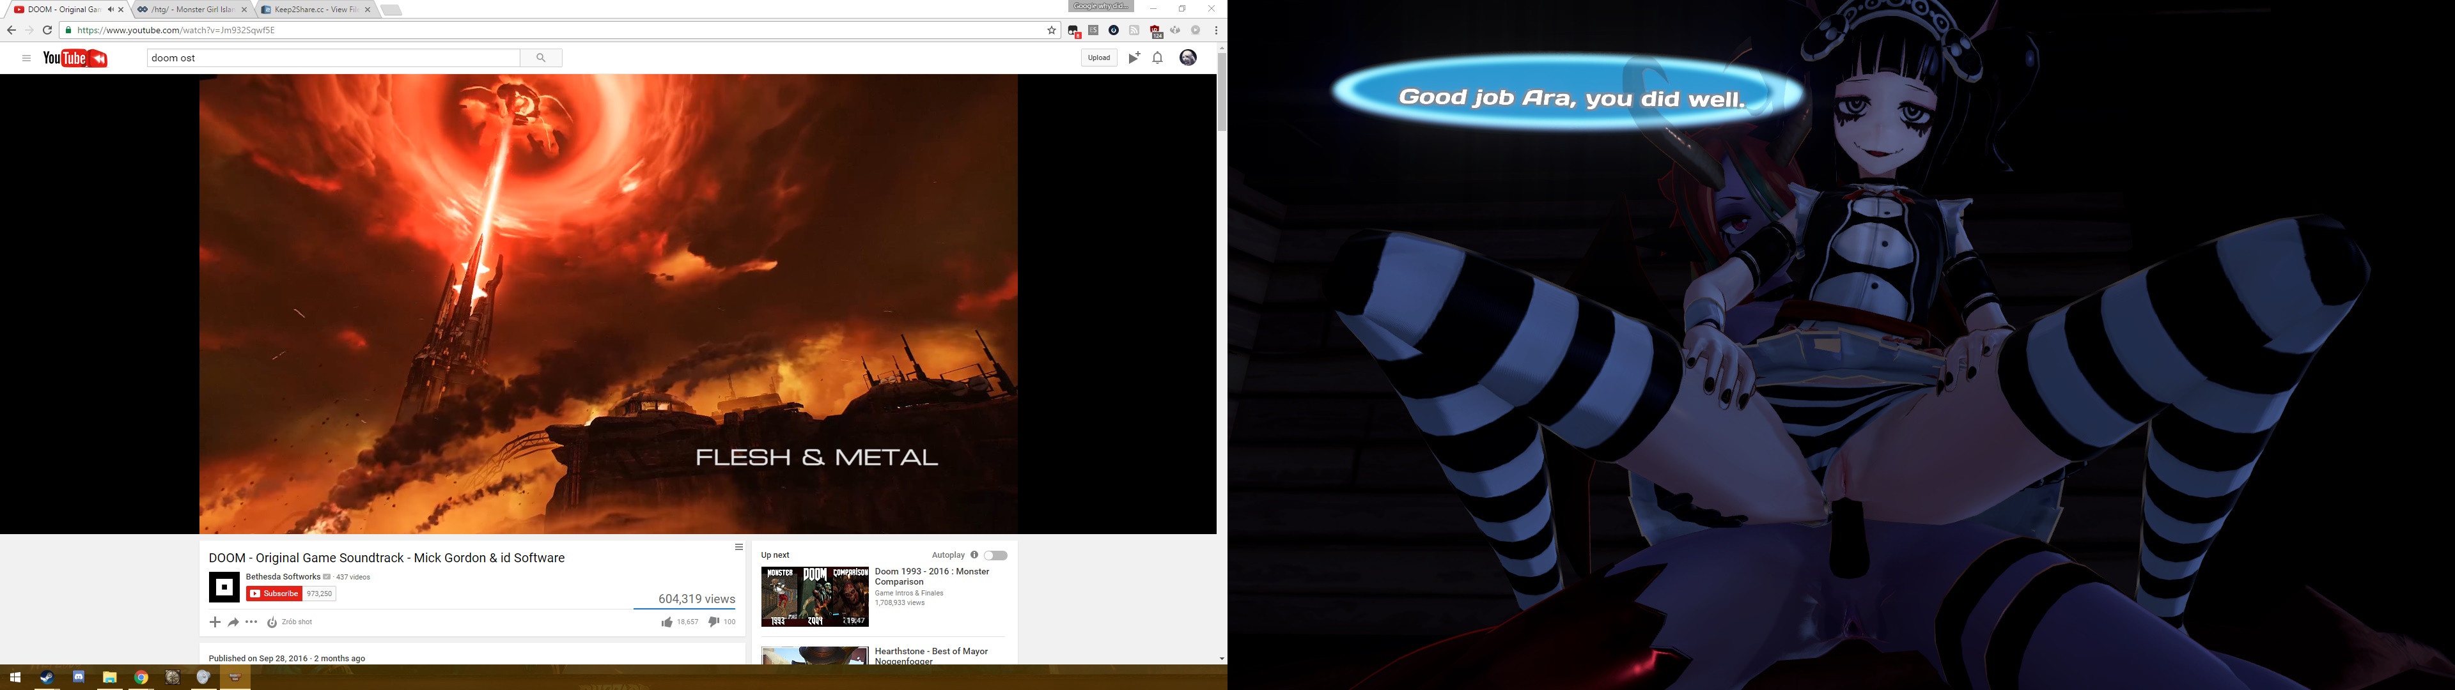Click the 973,250 subscriber count

pos(319,594)
